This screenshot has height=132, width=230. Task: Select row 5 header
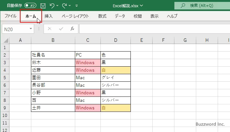click(5, 78)
